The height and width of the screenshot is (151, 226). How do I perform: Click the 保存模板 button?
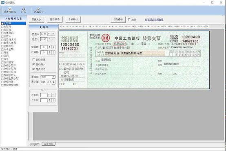[118, 20]
